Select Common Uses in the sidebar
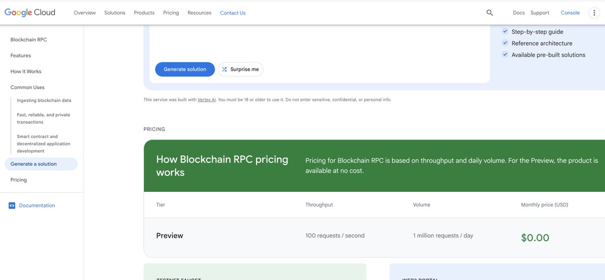The height and width of the screenshot is (280, 605). pos(28,87)
